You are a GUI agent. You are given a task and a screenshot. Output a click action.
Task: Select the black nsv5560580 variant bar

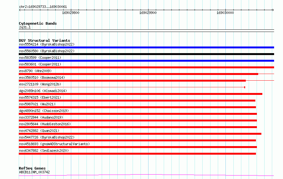point(146,54)
